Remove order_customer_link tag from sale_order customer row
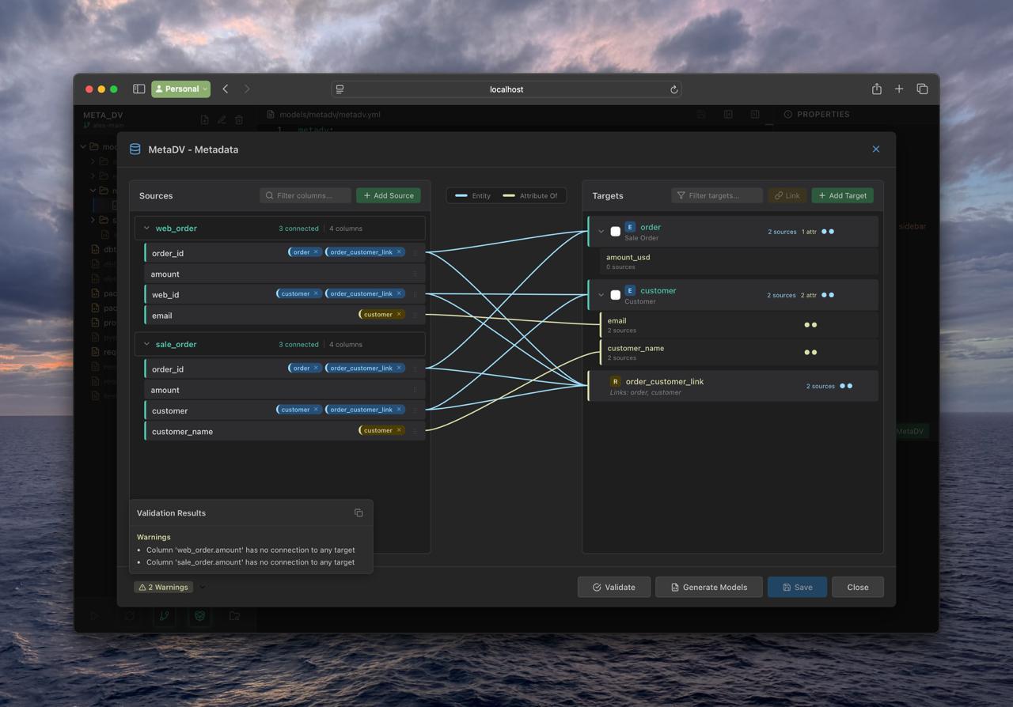1013x707 pixels. 399,410
